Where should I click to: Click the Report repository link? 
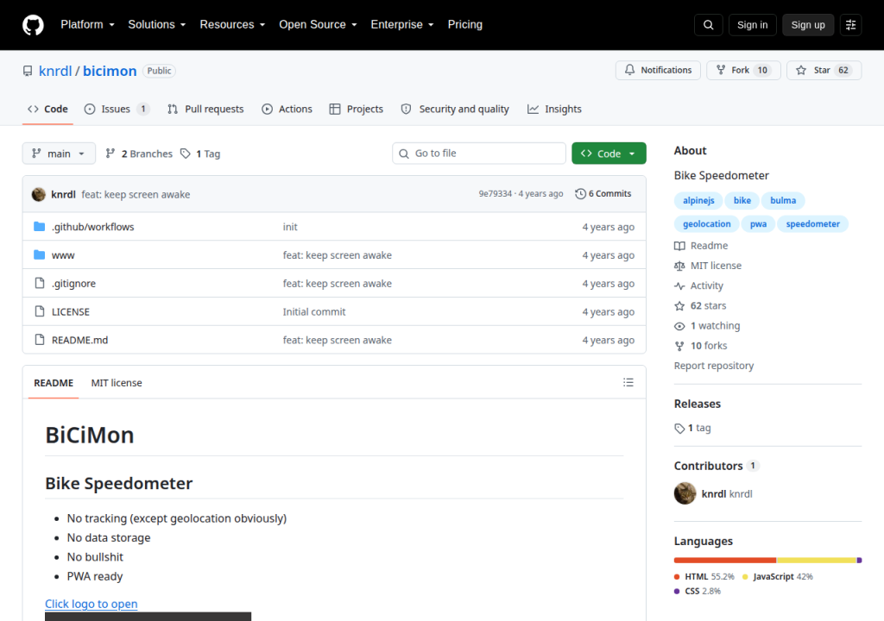tap(714, 366)
